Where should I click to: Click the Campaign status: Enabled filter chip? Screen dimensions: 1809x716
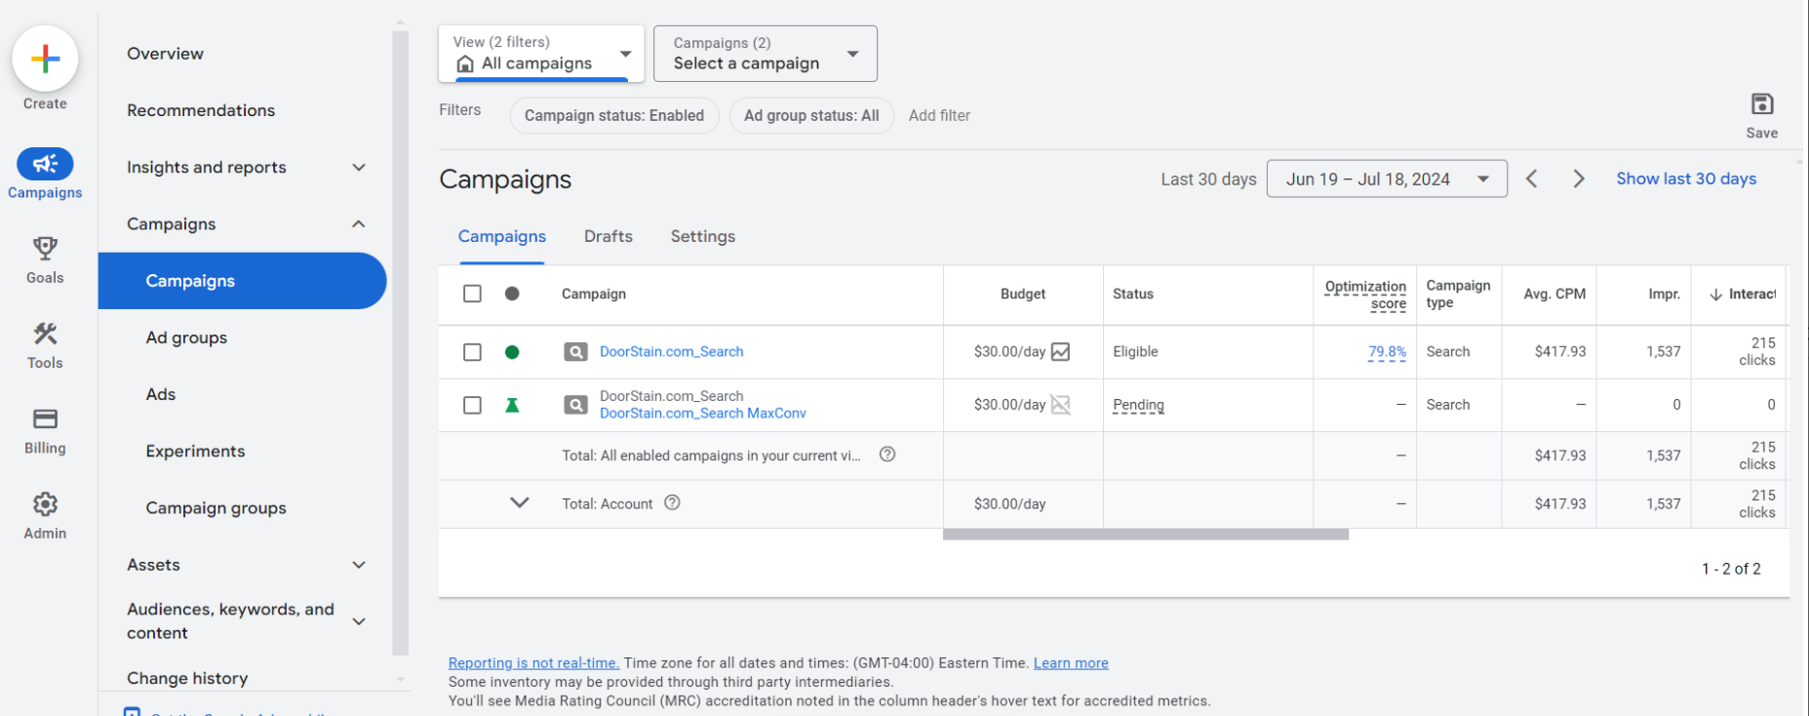click(613, 115)
